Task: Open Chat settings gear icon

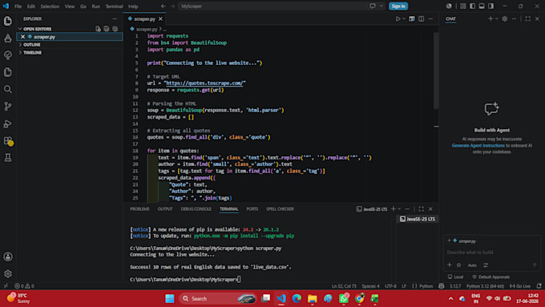Action: coord(505,18)
